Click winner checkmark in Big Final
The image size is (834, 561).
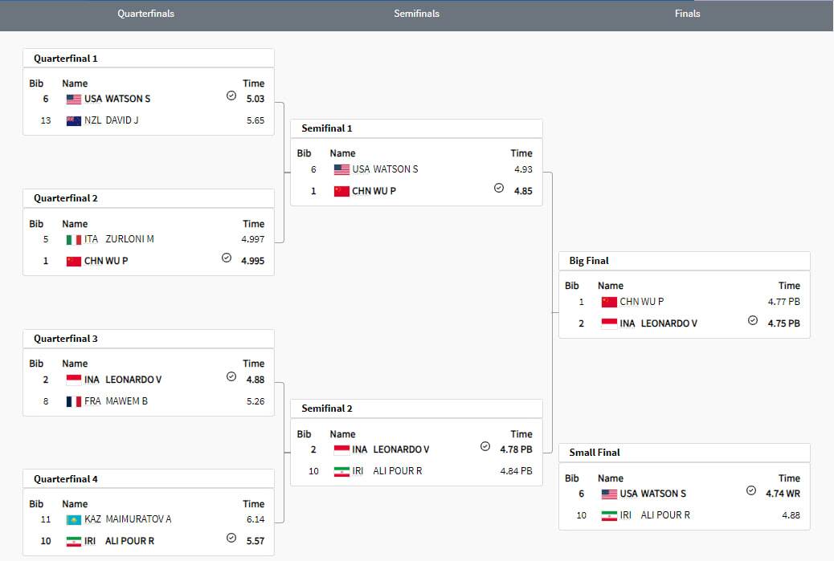pyautogui.click(x=753, y=320)
